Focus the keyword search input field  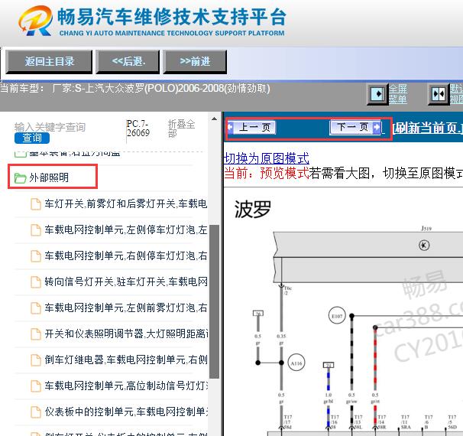50,127
